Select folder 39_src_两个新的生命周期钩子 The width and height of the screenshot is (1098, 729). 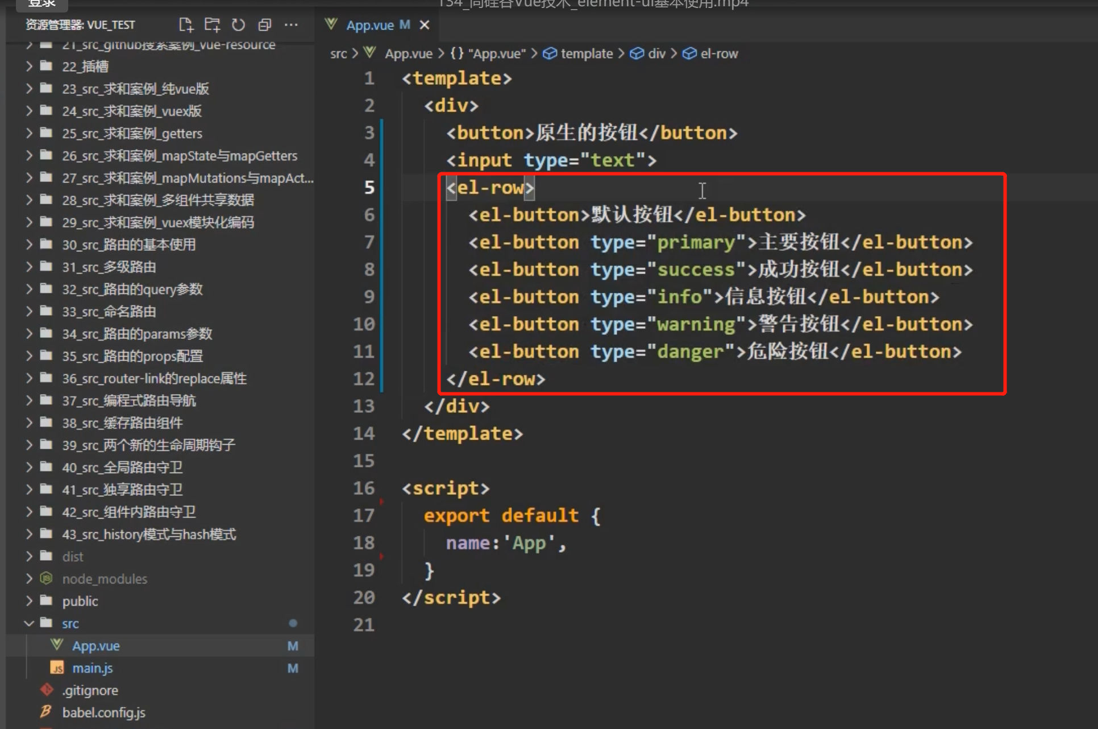point(160,445)
